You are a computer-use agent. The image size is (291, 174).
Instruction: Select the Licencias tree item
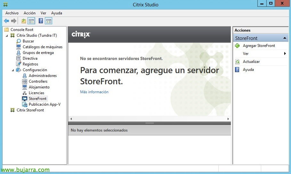coord(36,93)
